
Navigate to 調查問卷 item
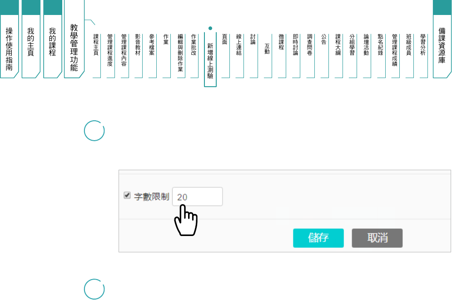(309, 44)
